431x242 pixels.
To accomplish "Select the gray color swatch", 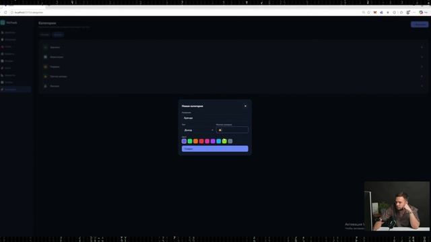I will (230, 141).
